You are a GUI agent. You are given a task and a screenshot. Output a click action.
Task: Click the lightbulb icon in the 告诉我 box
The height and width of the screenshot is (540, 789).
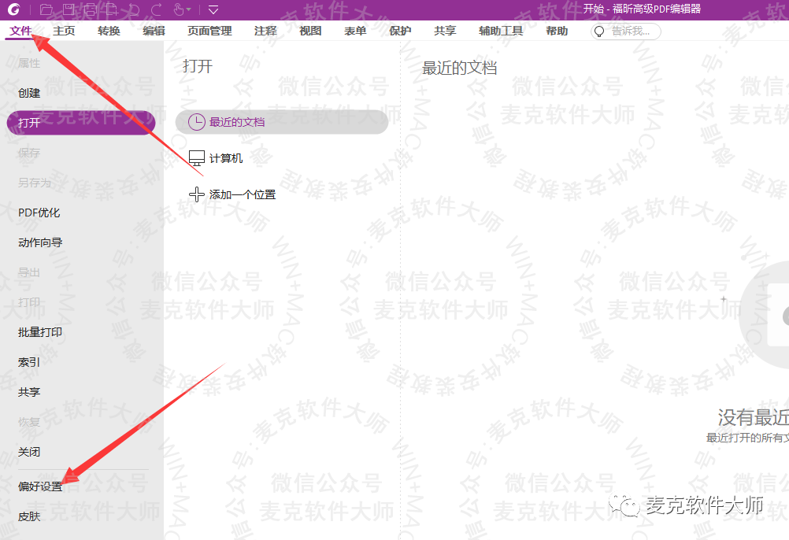tap(598, 31)
